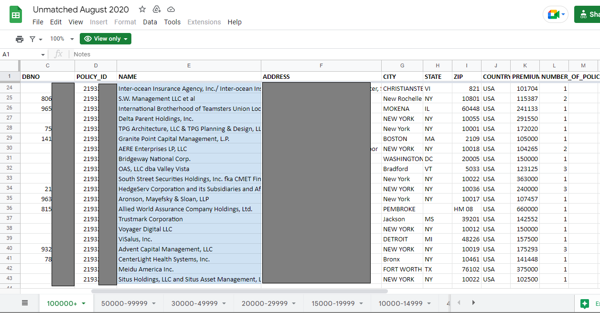This screenshot has width=600, height=313.
Task: Select the Meidu America Inc. cell
Action: 189,269
